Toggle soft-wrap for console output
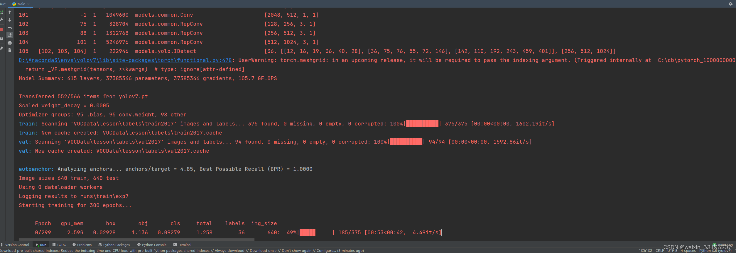This screenshot has height=253, width=736. coord(10,27)
